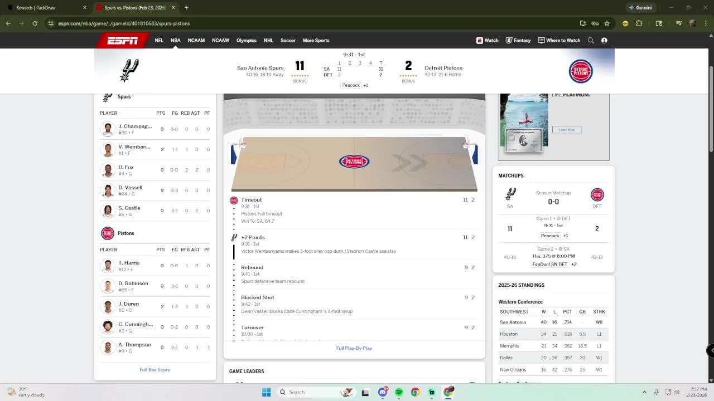
Task: Close the Spurs vs. Pistons tab
Action: pos(173,8)
